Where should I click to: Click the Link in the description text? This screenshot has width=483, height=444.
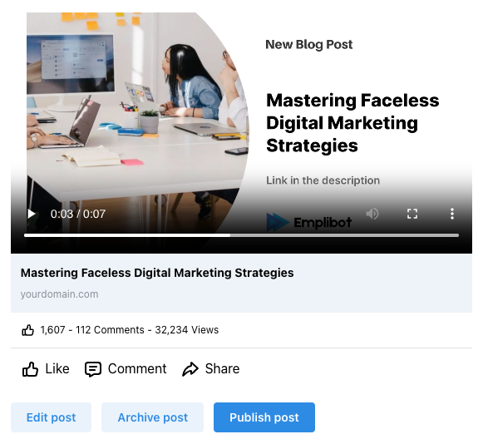(x=323, y=180)
